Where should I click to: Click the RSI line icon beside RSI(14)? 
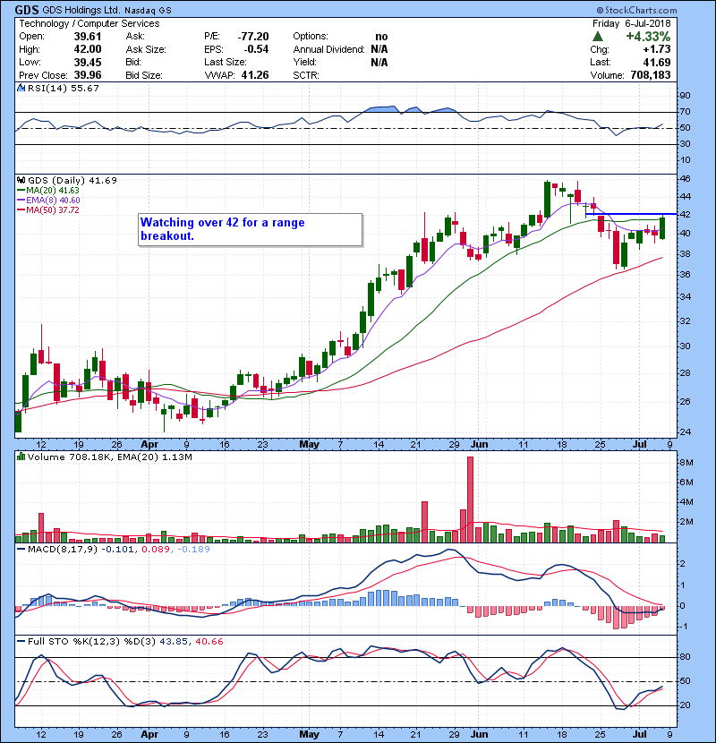[x=21, y=88]
